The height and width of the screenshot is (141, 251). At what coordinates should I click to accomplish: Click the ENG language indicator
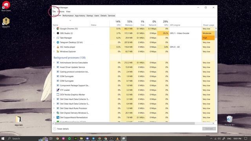229,139
